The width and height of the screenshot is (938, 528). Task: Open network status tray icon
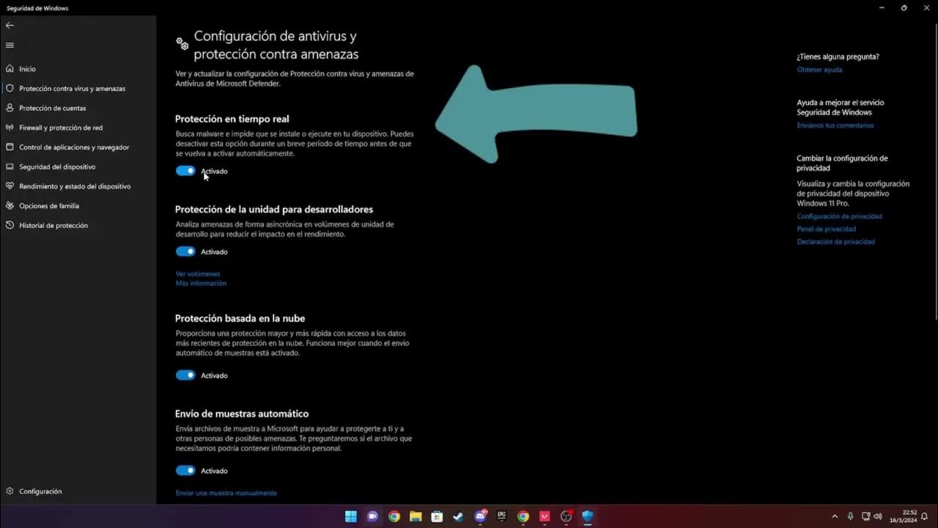(x=865, y=516)
